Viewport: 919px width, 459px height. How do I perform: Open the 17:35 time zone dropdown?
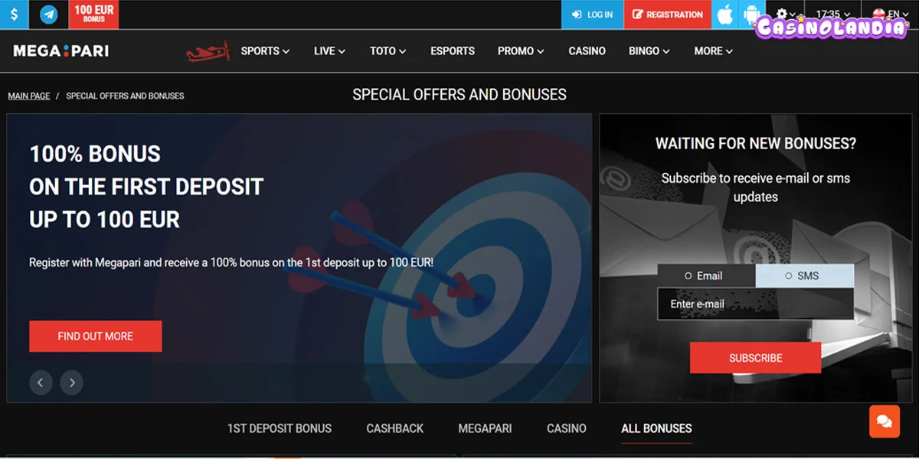click(x=832, y=15)
